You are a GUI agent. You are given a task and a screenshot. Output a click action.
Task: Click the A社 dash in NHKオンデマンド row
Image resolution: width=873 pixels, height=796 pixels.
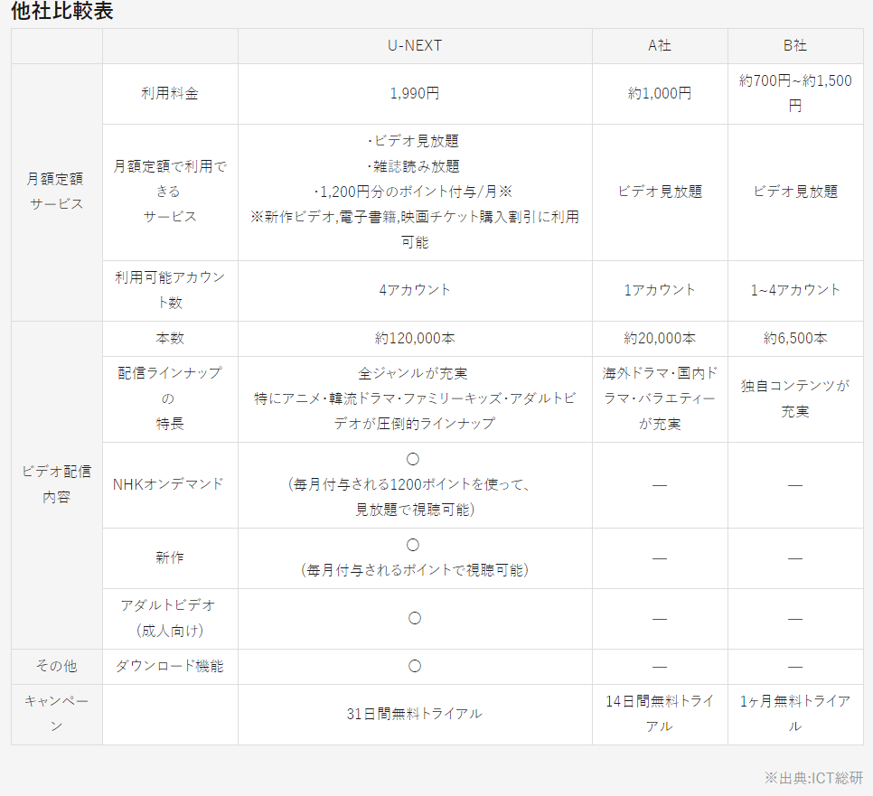coord(660,485)
